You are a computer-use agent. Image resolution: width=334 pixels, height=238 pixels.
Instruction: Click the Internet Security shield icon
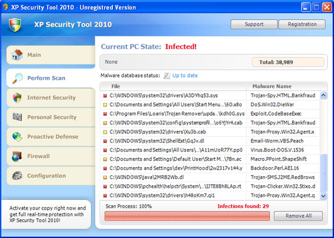pos(17,98)
